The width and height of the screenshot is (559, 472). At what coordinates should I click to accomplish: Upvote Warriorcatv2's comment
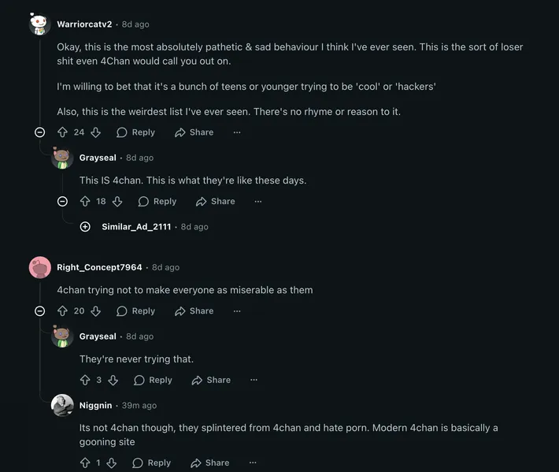point(63,132)
